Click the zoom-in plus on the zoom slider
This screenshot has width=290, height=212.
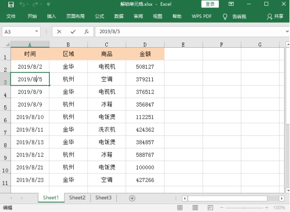266,208
